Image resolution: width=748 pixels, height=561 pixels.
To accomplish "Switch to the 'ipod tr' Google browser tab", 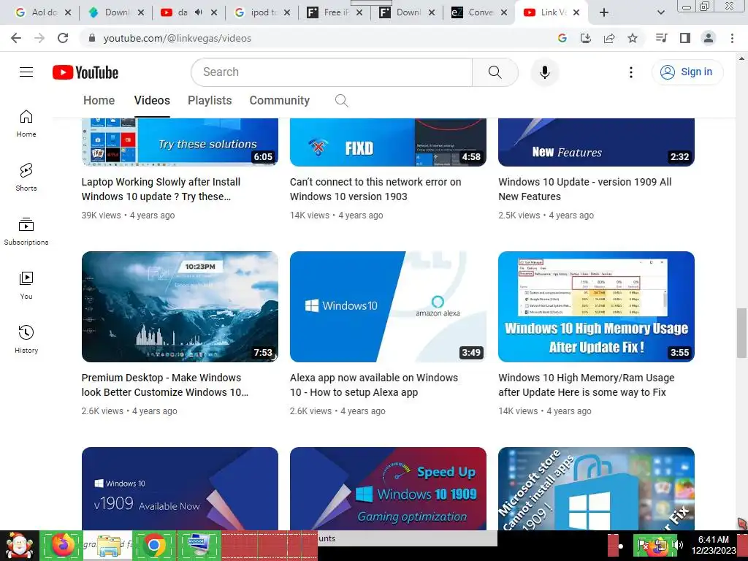I will click(263, 12).
